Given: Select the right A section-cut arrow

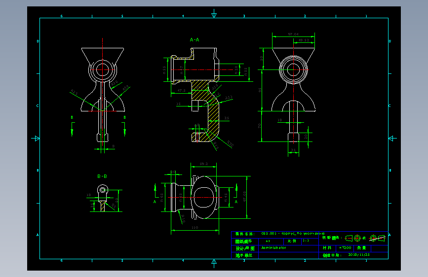Looking at the screenshot, I should (x=236, y=190).
